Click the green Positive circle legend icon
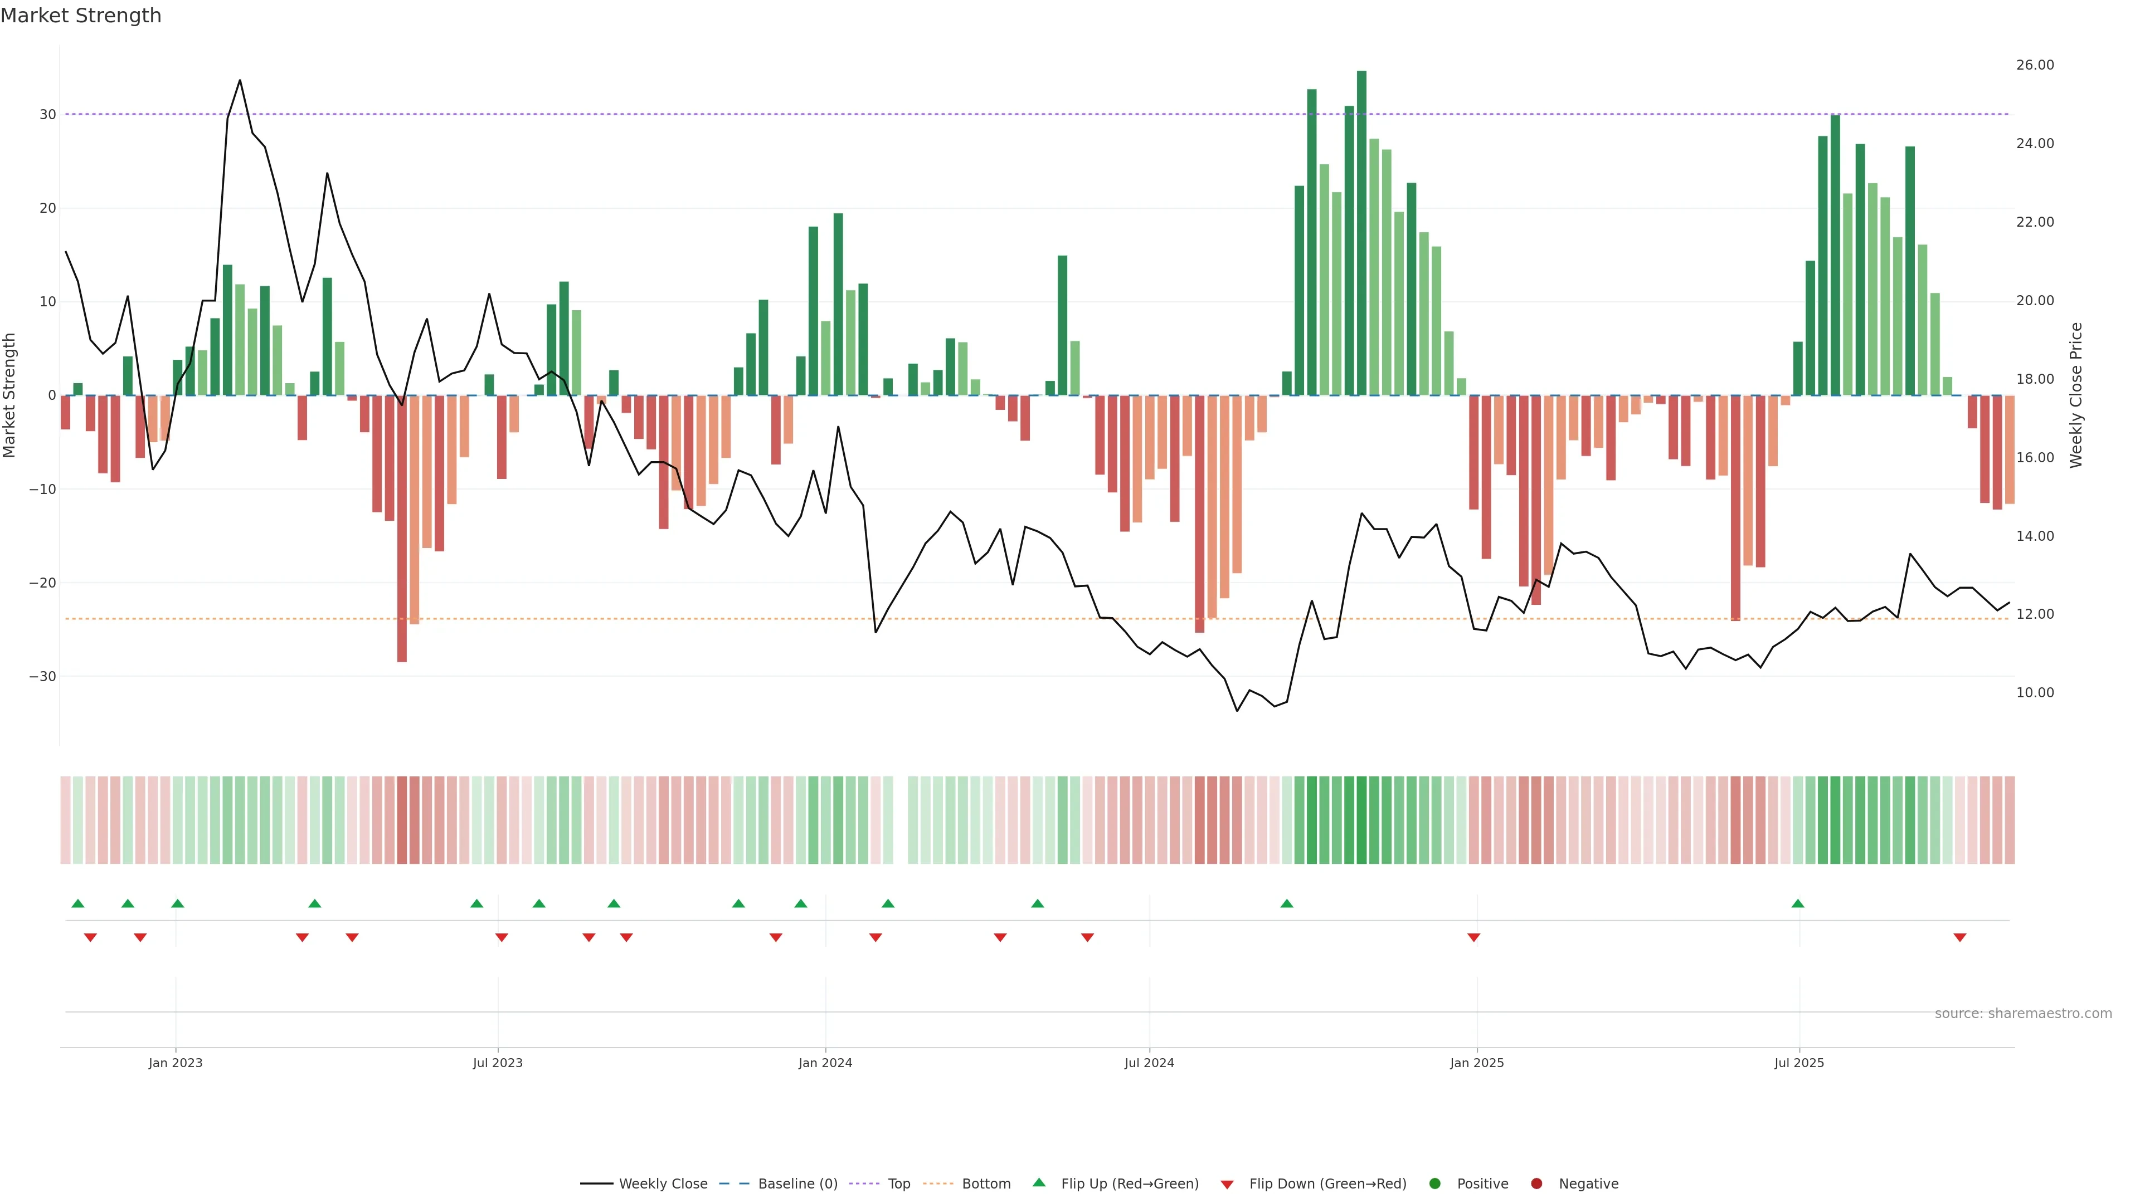This screenshot has width=2140, height=1203. [1434, 1184]
